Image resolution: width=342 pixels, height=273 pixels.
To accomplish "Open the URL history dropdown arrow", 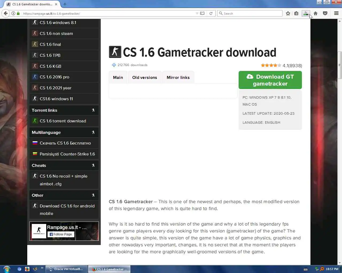I will tap(197, 13).
